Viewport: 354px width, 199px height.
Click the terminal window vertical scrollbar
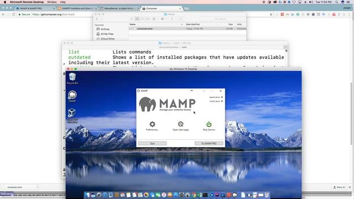coord(287,51)
